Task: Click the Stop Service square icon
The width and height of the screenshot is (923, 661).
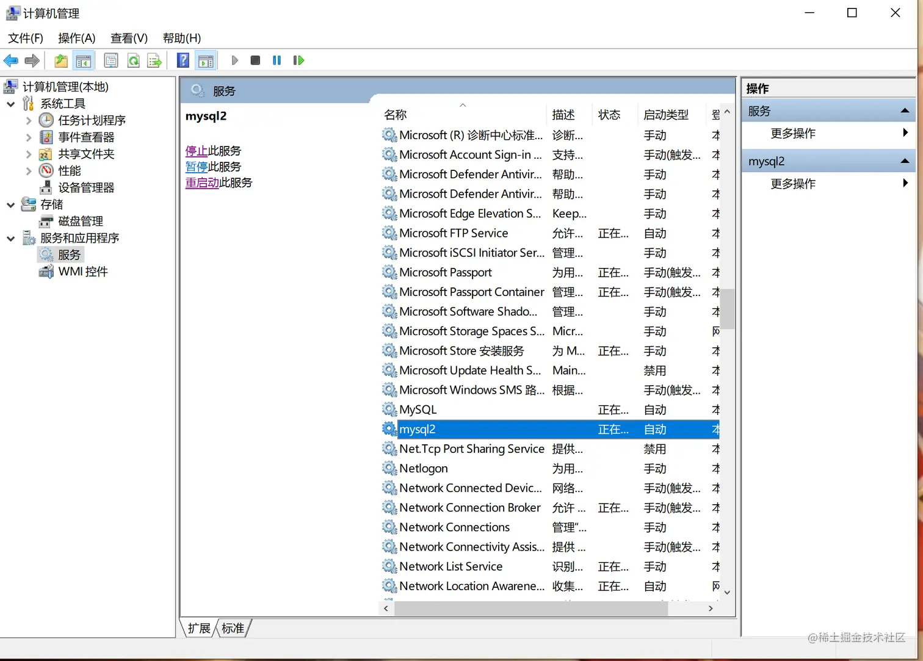Action: pyautogui.click(x=256, y=60)
